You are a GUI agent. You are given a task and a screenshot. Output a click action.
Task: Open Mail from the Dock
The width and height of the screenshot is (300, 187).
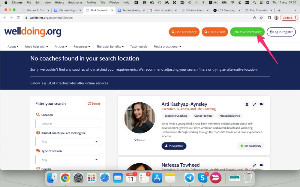coord(118,178)
